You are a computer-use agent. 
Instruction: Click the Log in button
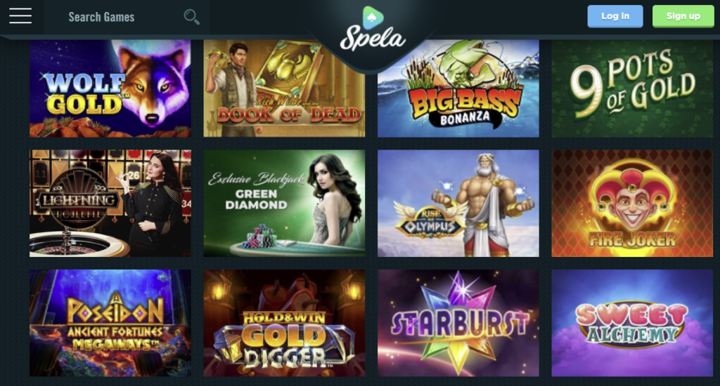[615, 16]
